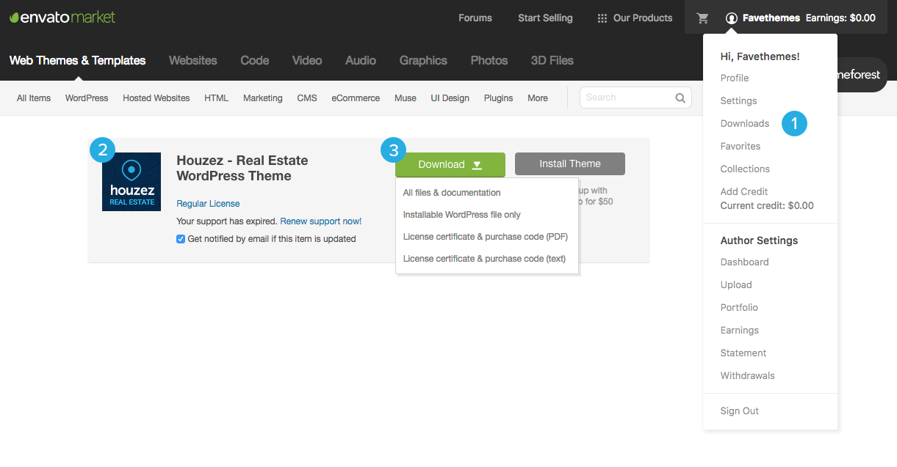897x467 pixels.
Task: Open Profile from account menu
Action: 735,78
